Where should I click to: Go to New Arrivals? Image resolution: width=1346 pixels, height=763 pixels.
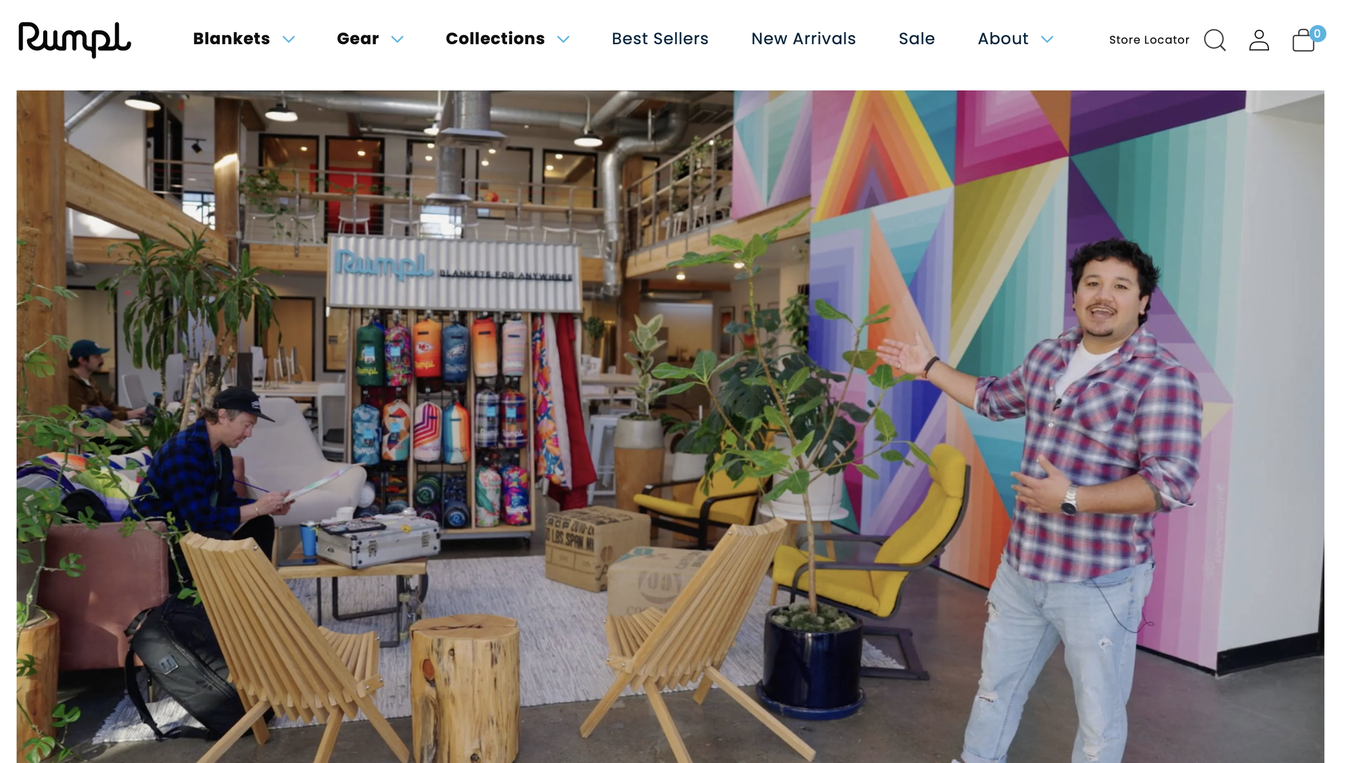(803, 39)
